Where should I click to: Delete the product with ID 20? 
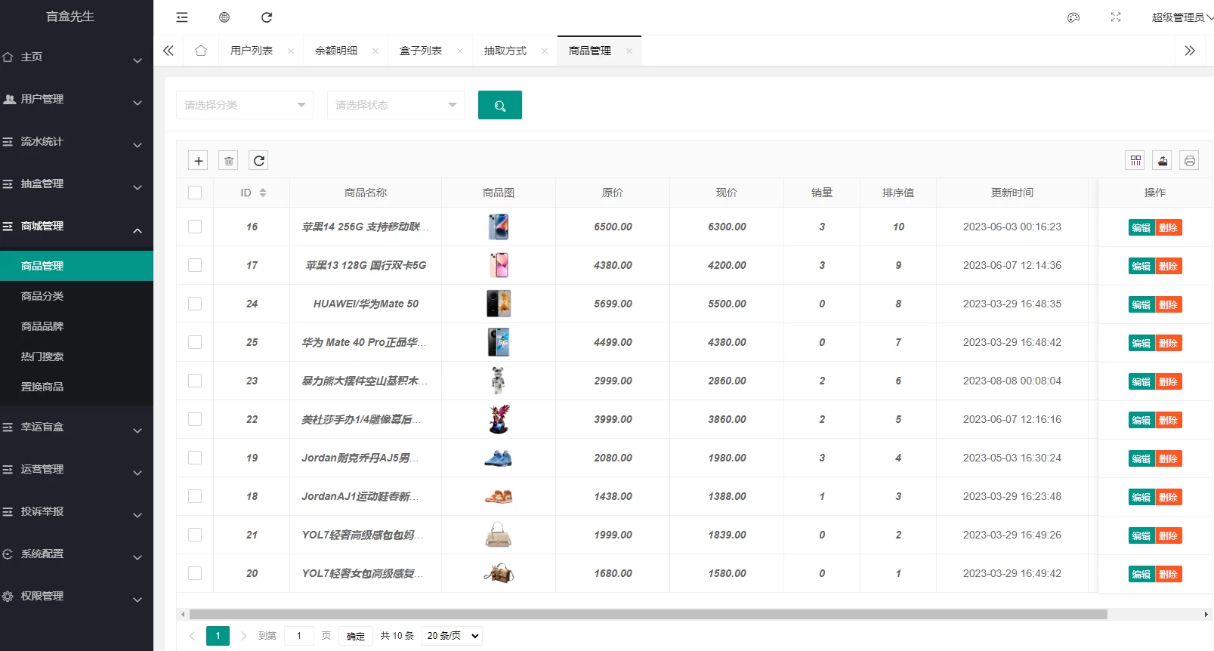click(x=1169, y=574)
